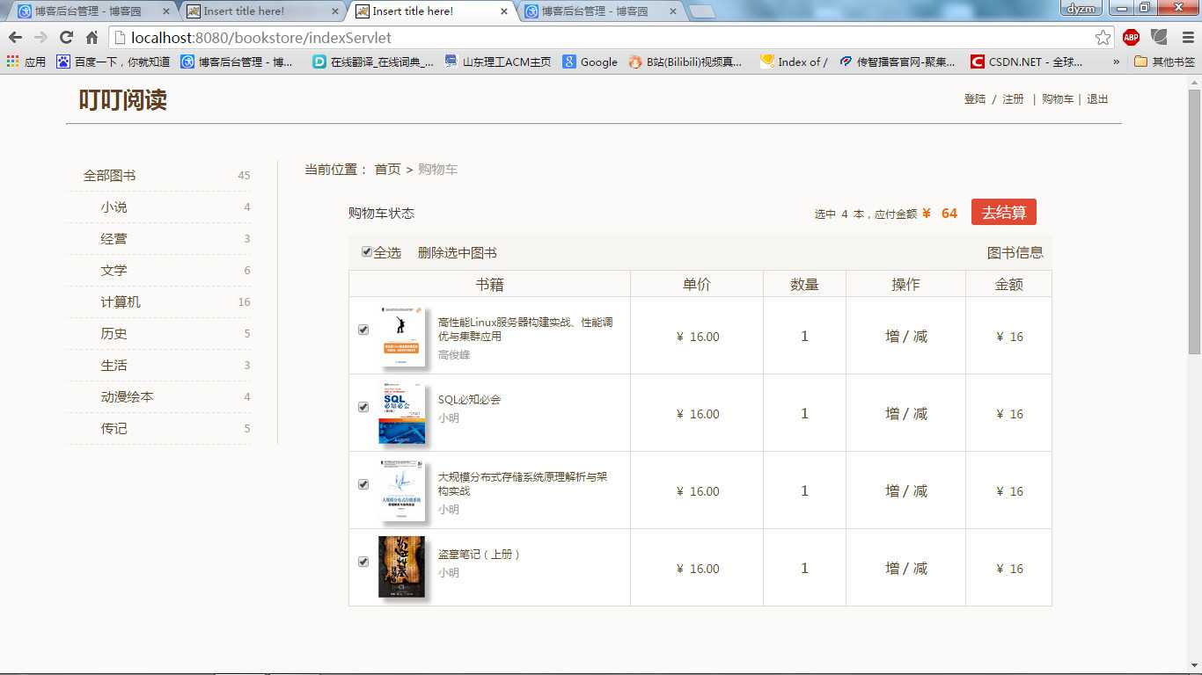The height and width of the screenshot is (675, 1202).
Task: Click the browser forward arrow
Action: 40,38
